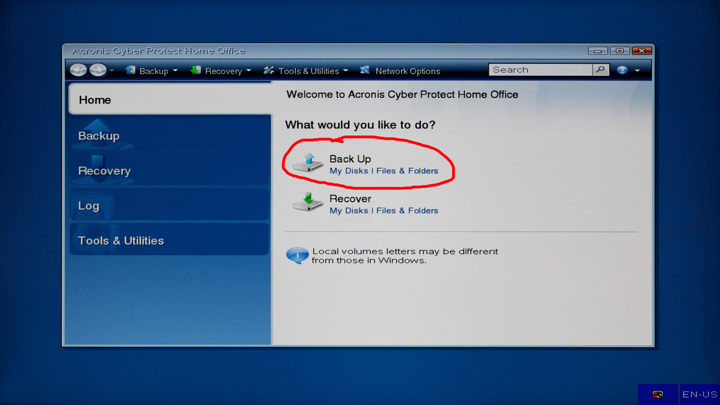The width and height of the screenshot is (720, 405).
Task: Select the Recovery sidebar tab
Action: 170,170
